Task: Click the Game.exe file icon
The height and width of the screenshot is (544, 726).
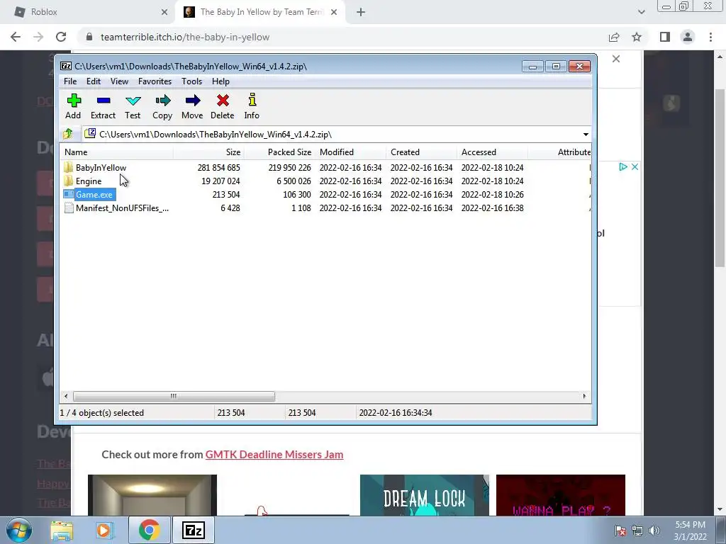Action: 69,194
